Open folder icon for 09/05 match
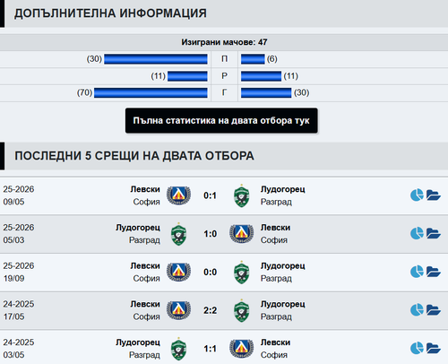This screenshot has height=364, width=448. coord(434,195)
